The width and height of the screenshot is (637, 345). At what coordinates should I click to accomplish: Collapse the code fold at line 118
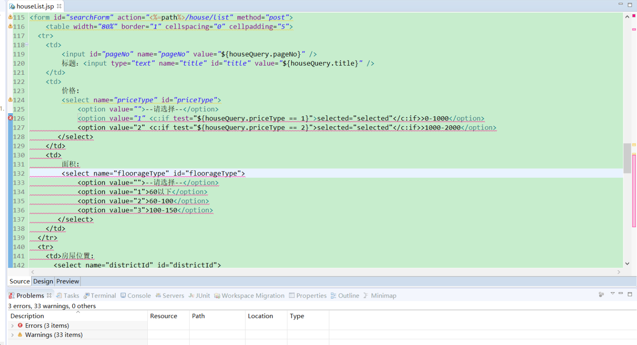point(27,44)
